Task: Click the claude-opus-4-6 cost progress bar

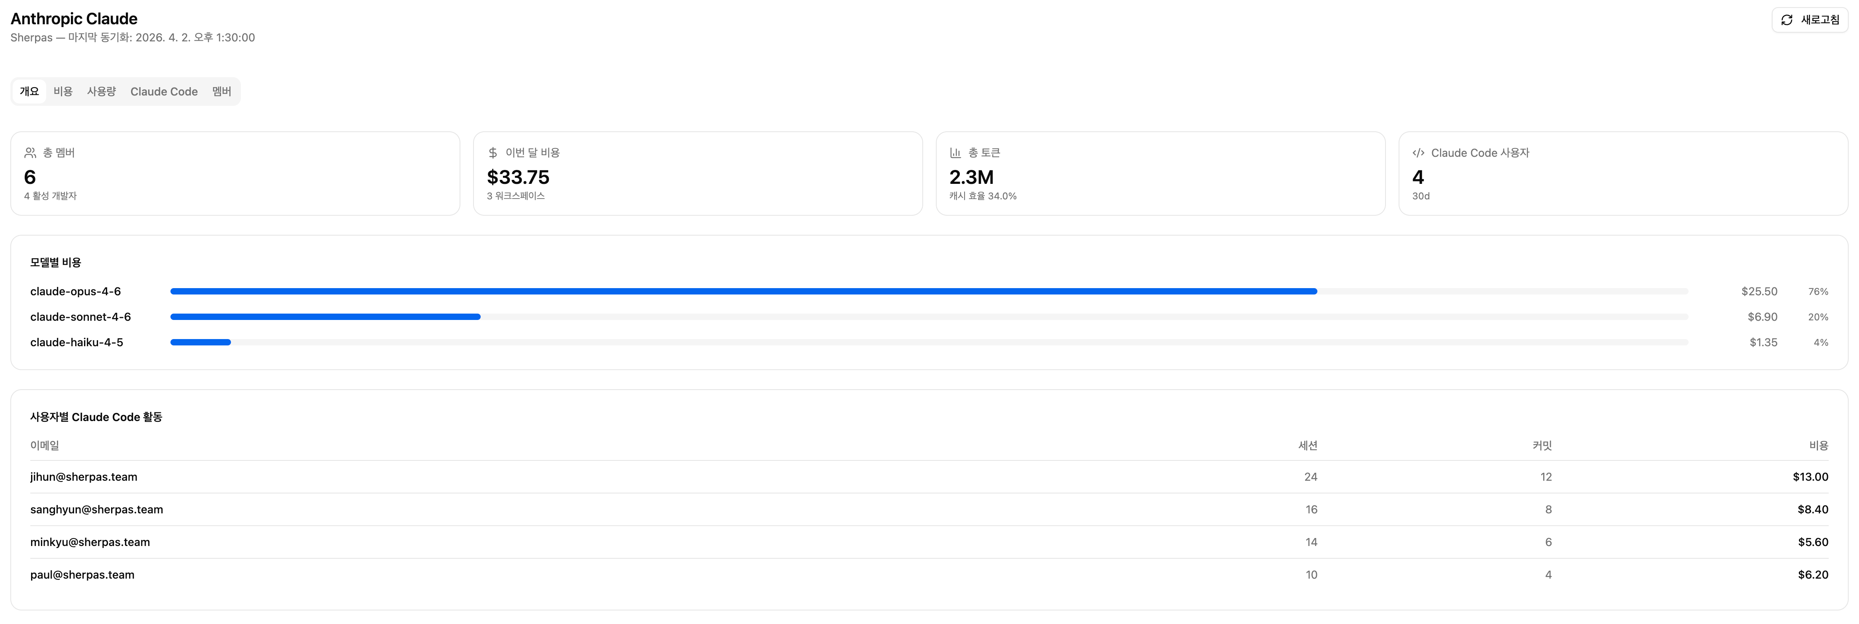Action: tap(929, 291)
